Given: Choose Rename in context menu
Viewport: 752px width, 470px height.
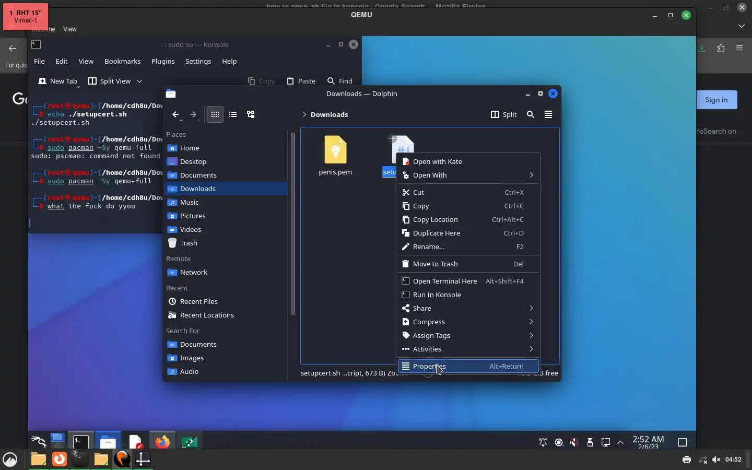Looking at the screenshot, I should [x=468, y=246].
